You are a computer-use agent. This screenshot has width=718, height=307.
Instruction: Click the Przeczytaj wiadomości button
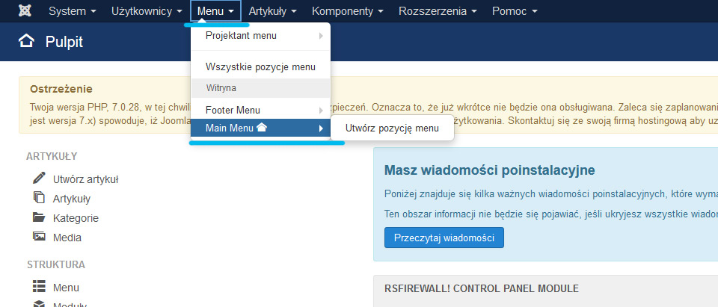[444, 238]
